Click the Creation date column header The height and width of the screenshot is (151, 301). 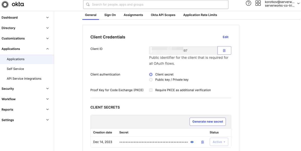coord(103,132)
